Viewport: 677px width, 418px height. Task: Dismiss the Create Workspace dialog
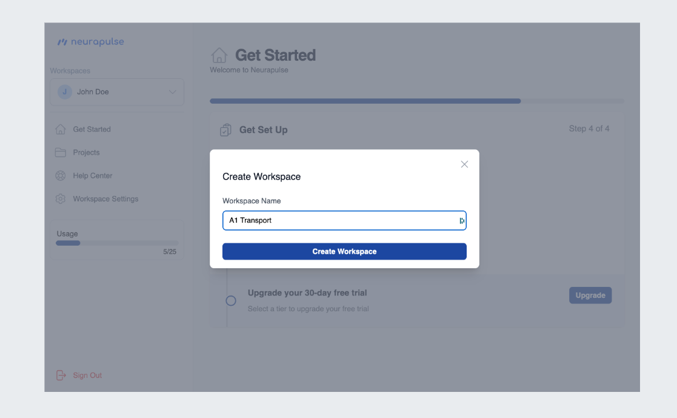(464, 164)
